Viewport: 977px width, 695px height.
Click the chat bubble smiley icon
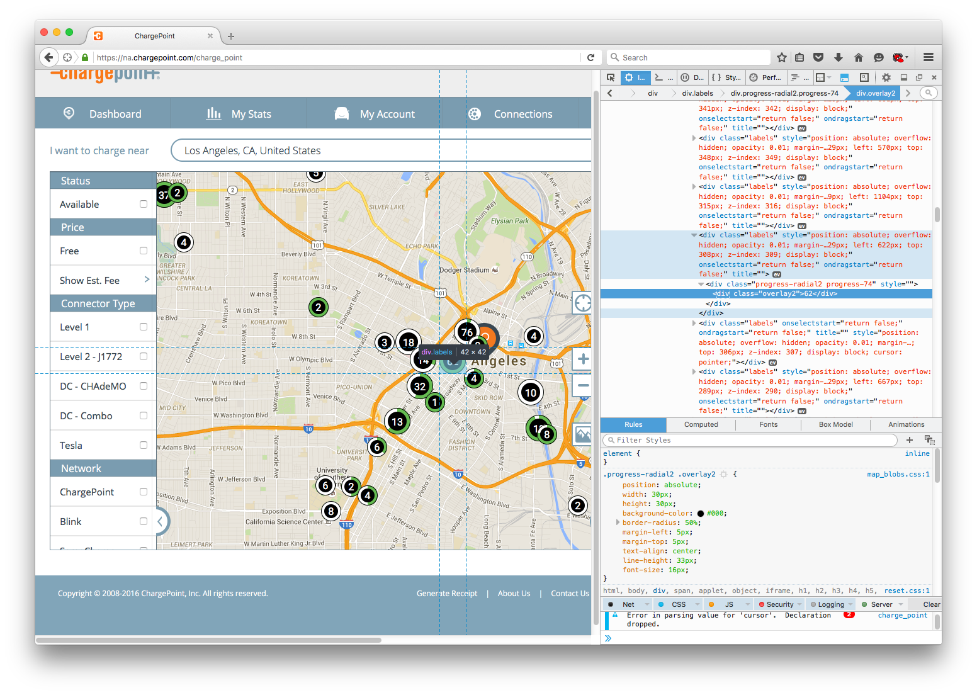click(879, 57)
